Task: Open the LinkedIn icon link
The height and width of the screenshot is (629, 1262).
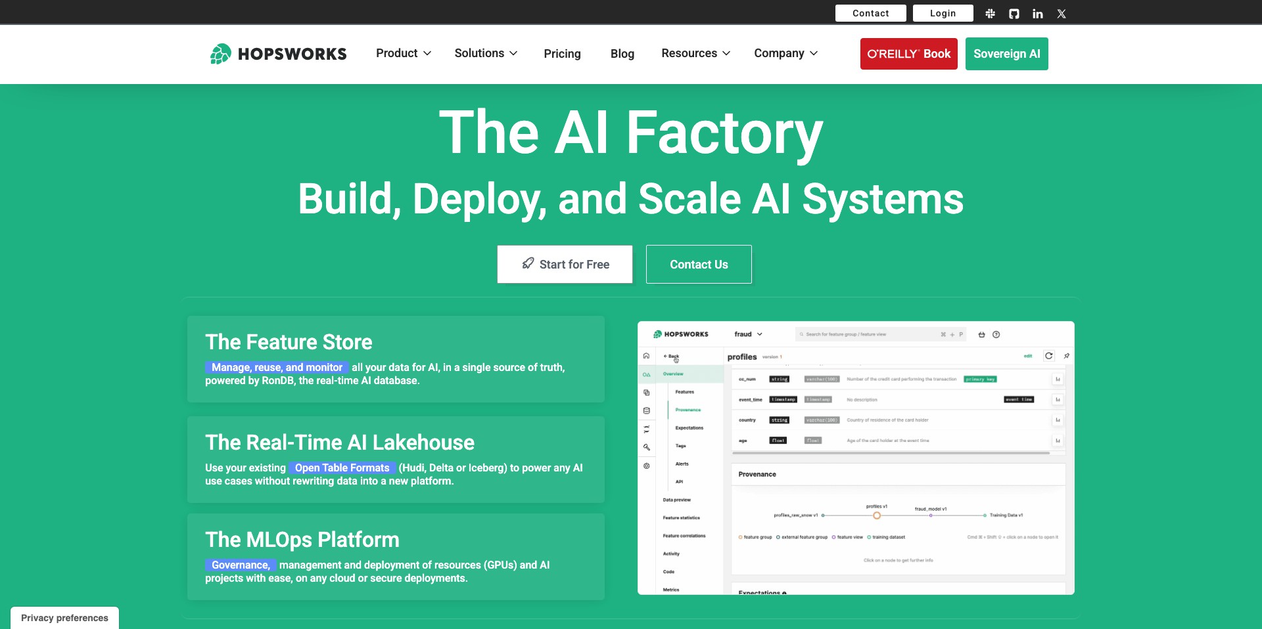Action: (1038, 13)
